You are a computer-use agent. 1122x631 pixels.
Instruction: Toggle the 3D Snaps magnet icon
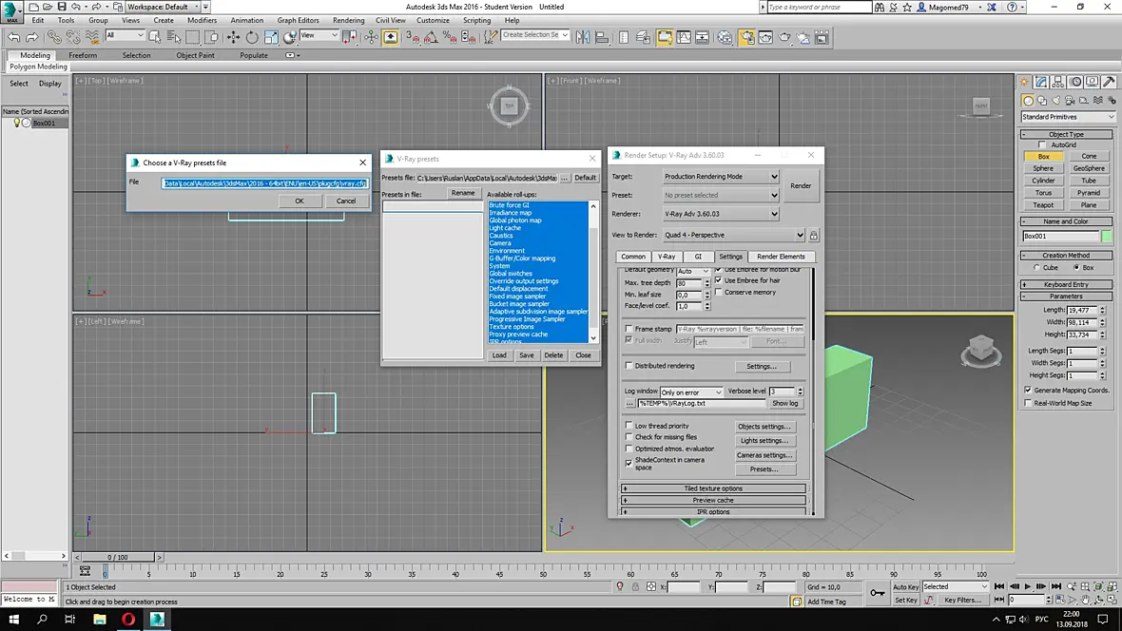click(x=413, y=37)
